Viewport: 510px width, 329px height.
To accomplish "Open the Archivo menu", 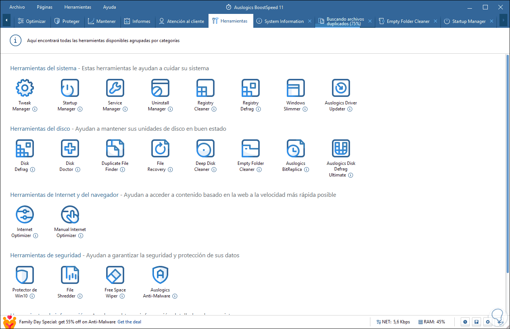I will pyautogui.click(x=17, y=7).
